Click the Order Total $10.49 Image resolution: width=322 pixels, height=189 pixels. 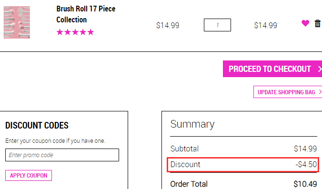point(305,184)
